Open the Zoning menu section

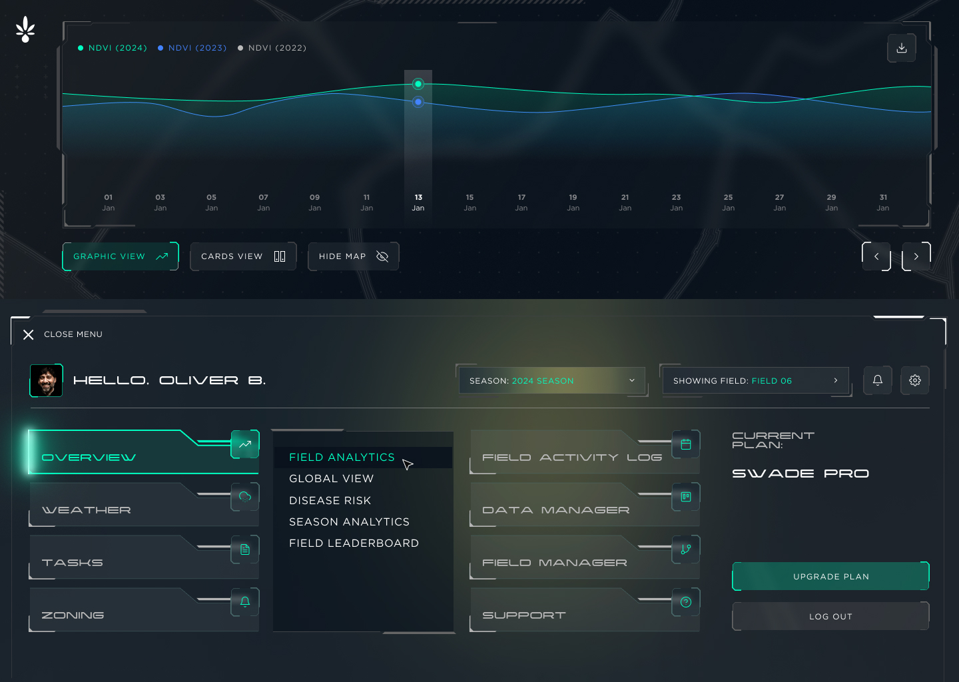143,609
